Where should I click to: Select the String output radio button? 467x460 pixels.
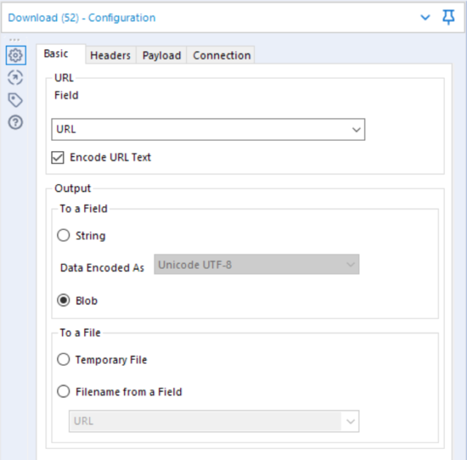tap(63, 236)
